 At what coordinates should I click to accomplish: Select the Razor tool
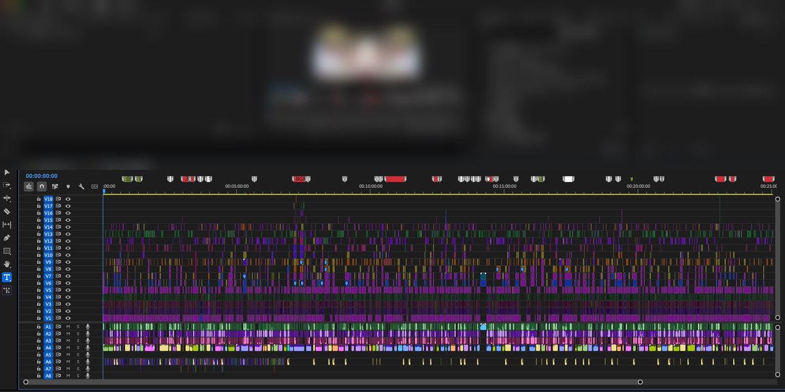click(x=7, y=211)
